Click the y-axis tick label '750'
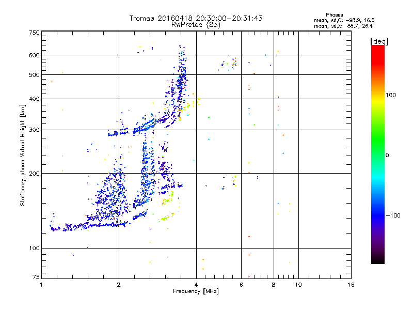 (x=34, y=33)
